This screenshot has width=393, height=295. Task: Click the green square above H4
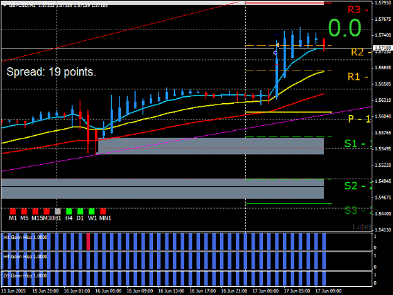tap(69, 211)
